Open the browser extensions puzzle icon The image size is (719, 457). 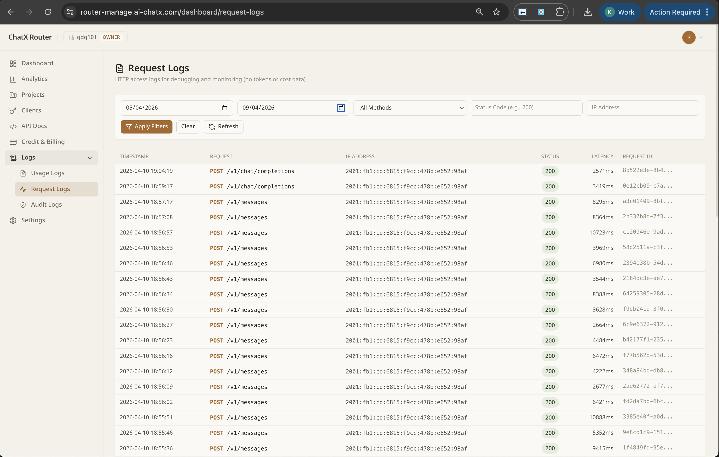[x=560, y=12]
